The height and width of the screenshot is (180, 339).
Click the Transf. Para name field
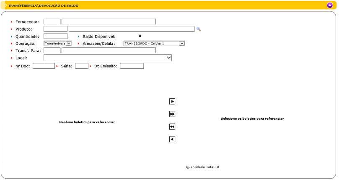coord(109,50)
